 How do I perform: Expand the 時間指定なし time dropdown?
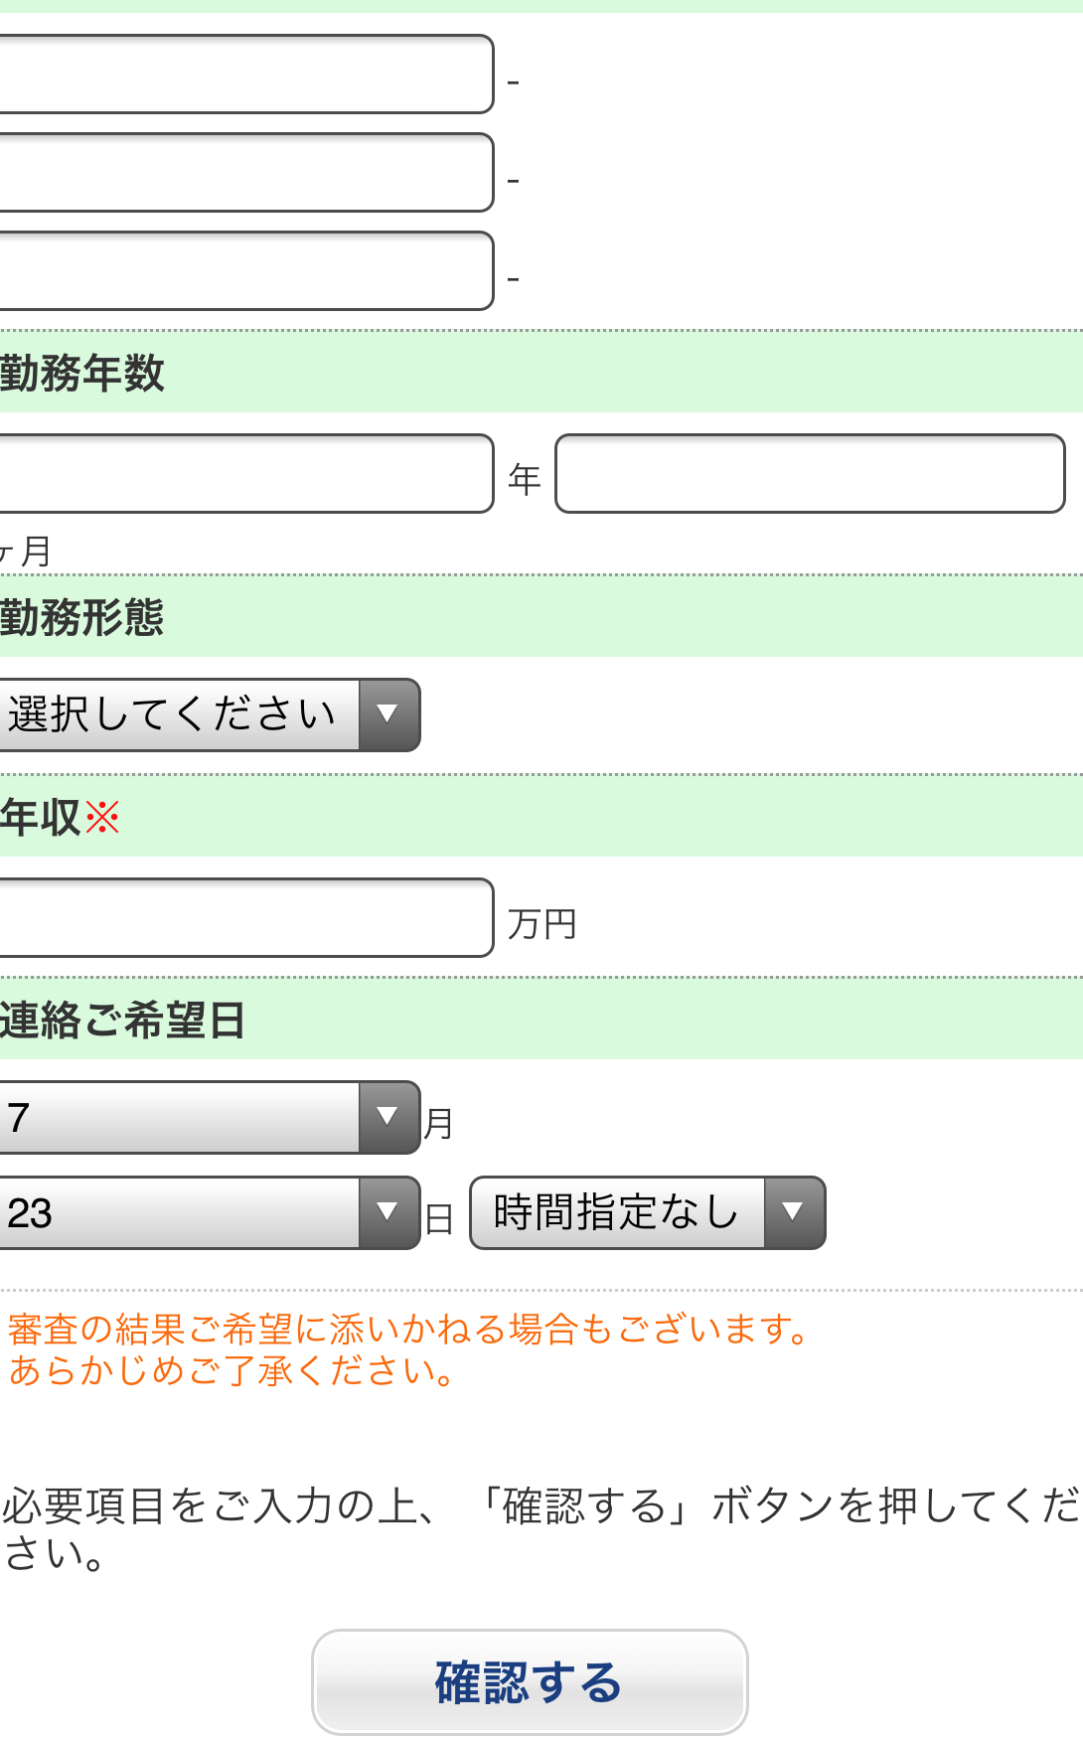pyautogui.click(x=618, y=1212)
